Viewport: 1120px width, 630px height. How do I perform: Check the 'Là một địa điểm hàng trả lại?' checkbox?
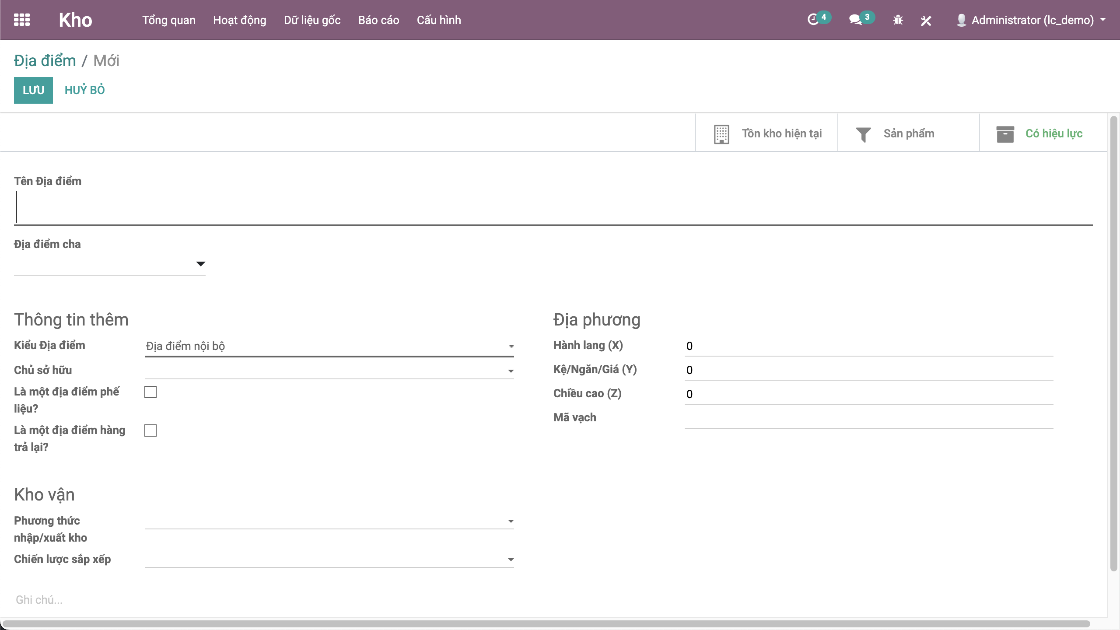point(150,430)
